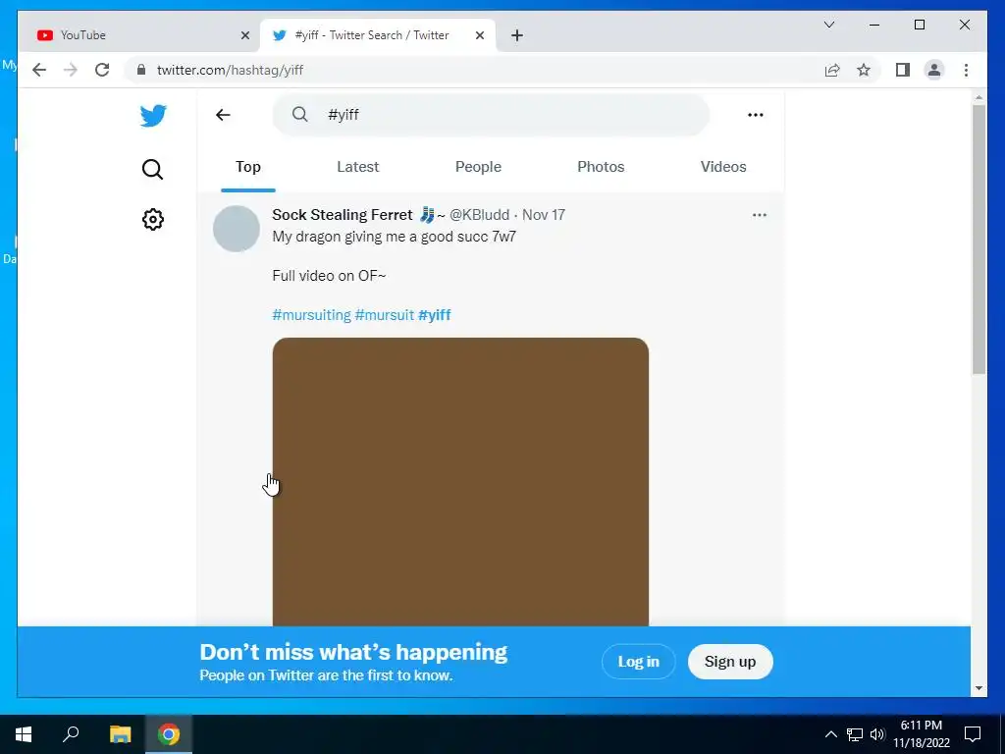This screenshot has width=1005, height=754.
Task: Select the Top results tab
Action: point(248,167)
